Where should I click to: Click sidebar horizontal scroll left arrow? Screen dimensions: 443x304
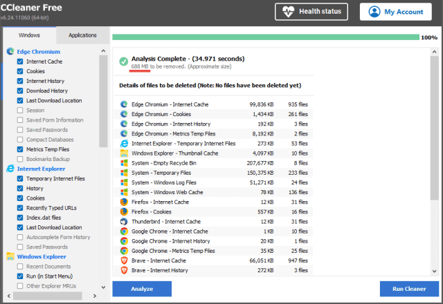[9, 296]
